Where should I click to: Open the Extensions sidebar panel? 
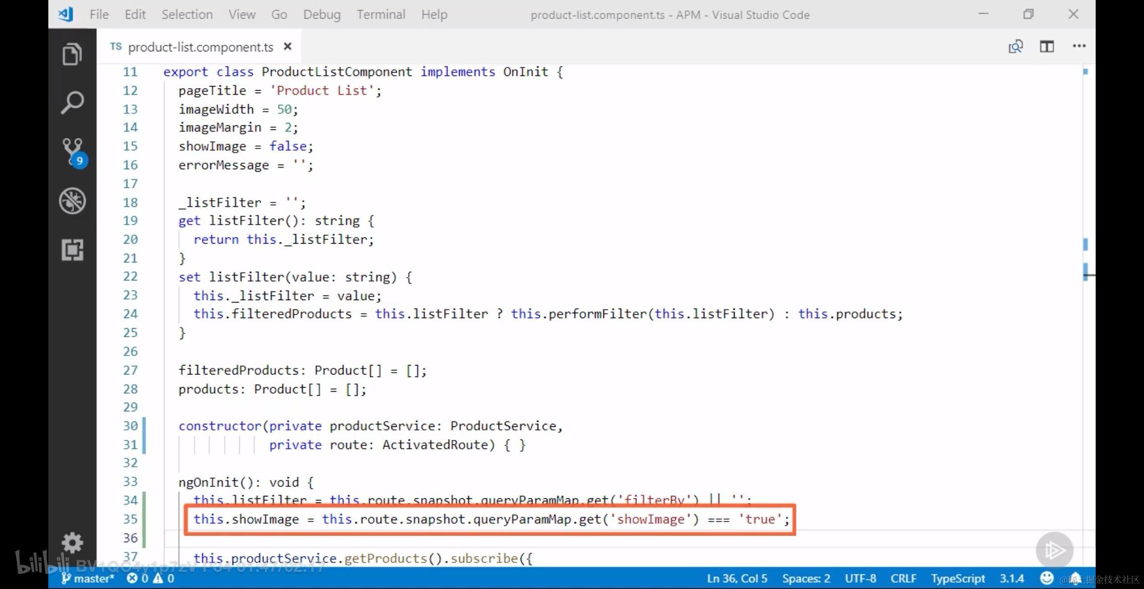coord(72,250)
